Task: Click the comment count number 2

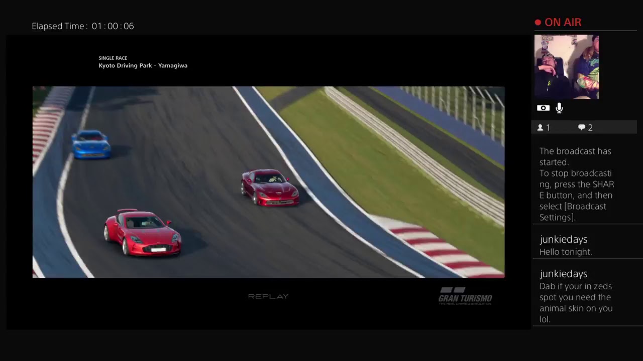Action: (x=590, y=128)
